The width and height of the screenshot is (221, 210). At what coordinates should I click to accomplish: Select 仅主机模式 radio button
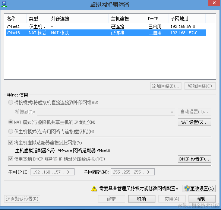(10, 131)
